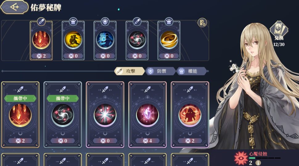This screenshot has width=299, height=166.
Task: Click the clear-deck icon at top right
Action: [x=202, y=23]
